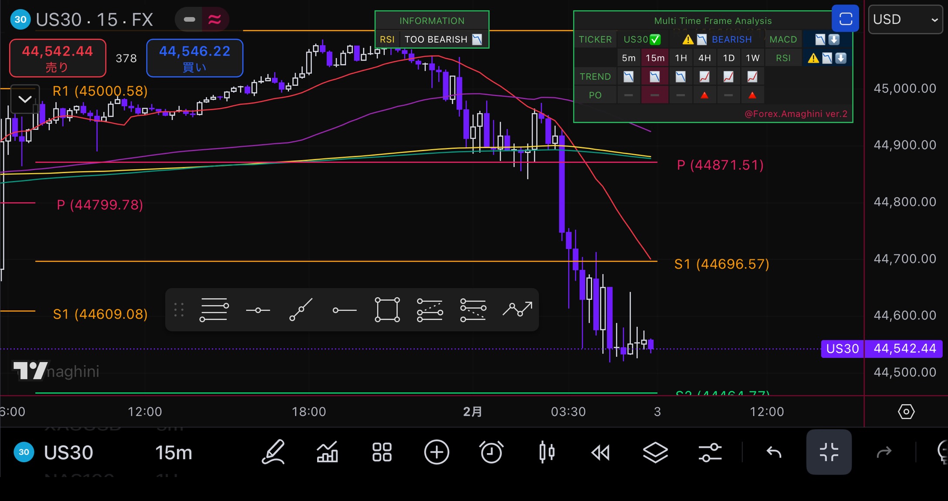Open the object tree layers icon
This screenshot has width=948, height=501.
(x=655, y=452)
